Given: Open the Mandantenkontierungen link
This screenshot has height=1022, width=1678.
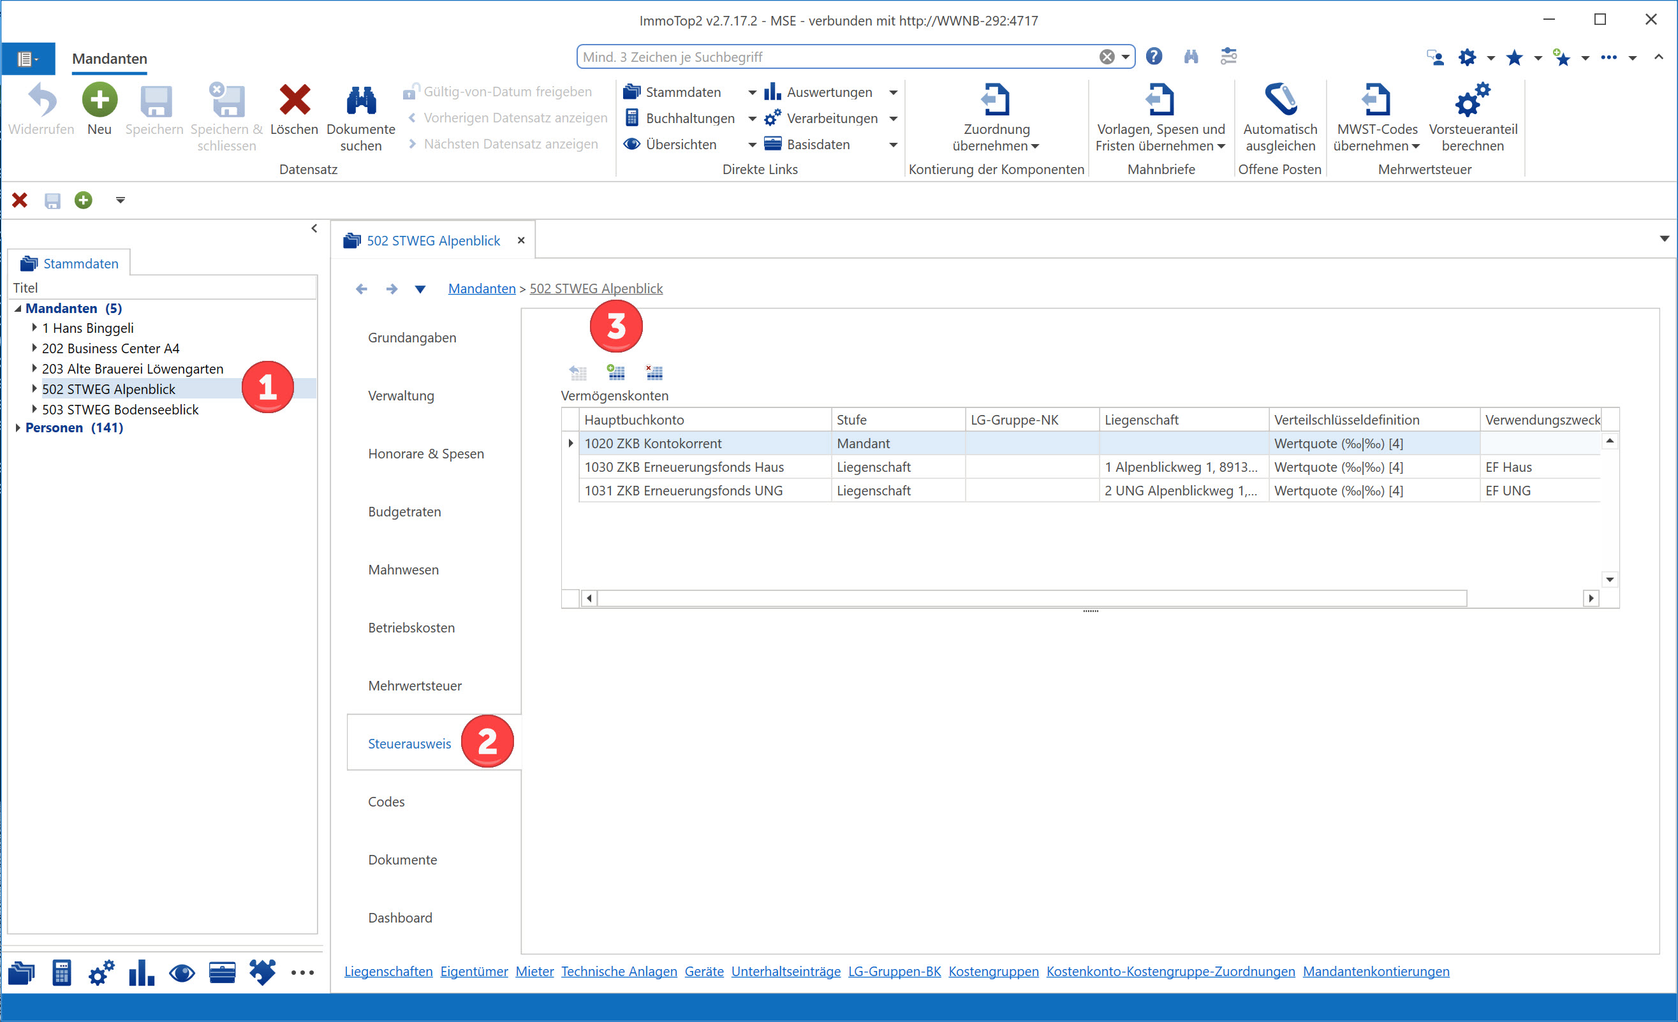Looking at the screenshot, I should click(x=1376, y=972).
